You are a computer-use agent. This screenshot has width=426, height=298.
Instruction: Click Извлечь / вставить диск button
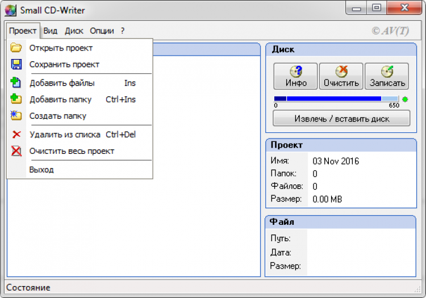pyautogui.click(x=341, y=118)
